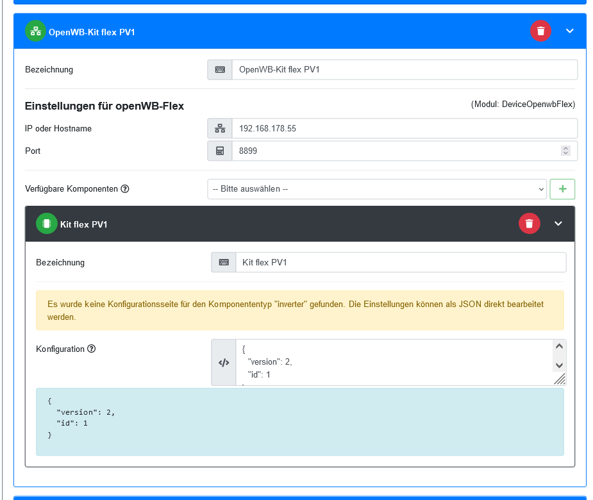
Task: Increase port value with stepper up arrow
Action: tap(566, 148)
